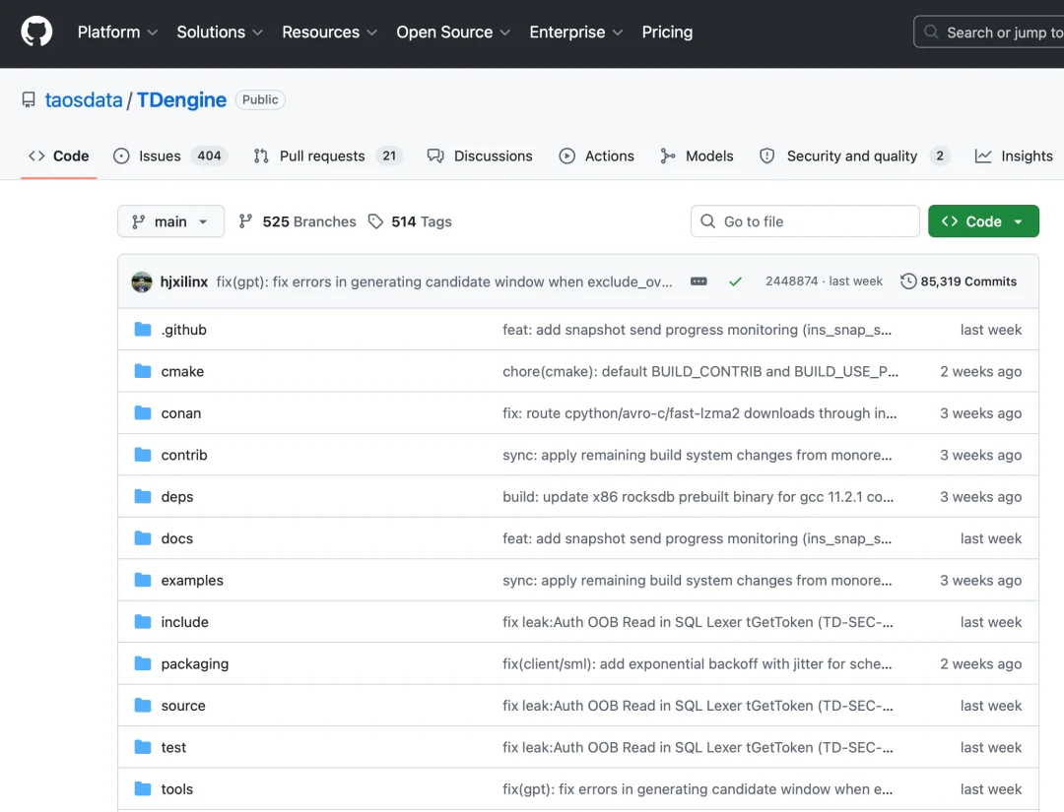
Task: Click the .github folder icon
Action: click(143, 330)
